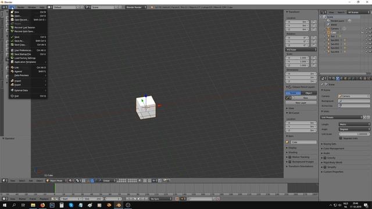Open the No Sync playback dropdown
This screenshot has height=209, width=372.
click(x=160, y=199)
